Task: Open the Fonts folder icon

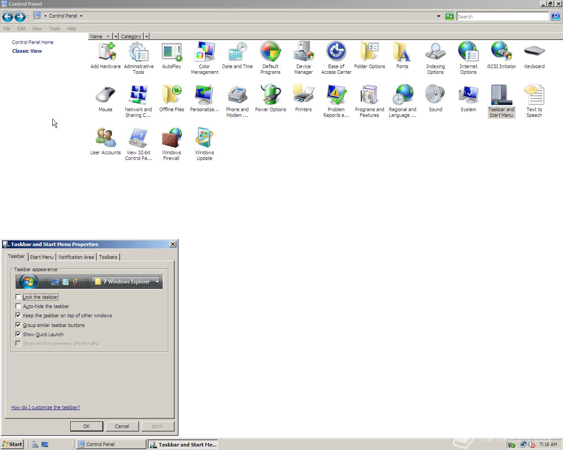Action: pyautogui.click(x=402, y=55)
